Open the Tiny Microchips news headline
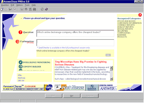The height and width of the screenshot is (103, 144). 81,63
